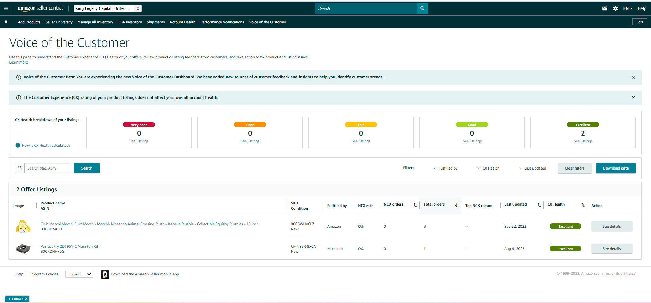Open Voice of the Customer menu item
651x303 pixels.
point(268,22)
